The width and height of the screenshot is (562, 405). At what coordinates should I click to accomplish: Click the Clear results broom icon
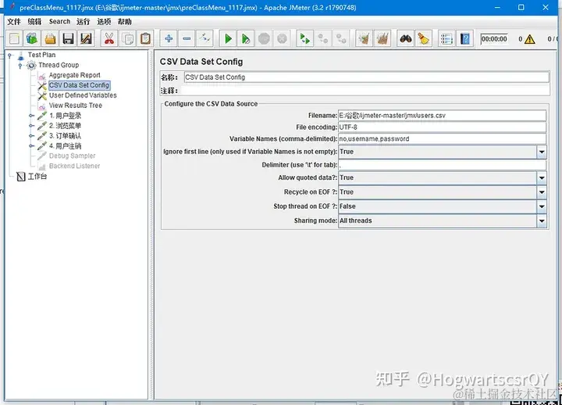click(x=365, y=39)
